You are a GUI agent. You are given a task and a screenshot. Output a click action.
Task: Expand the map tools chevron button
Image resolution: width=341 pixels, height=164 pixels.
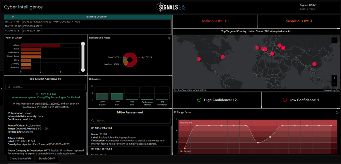point(334,40)
